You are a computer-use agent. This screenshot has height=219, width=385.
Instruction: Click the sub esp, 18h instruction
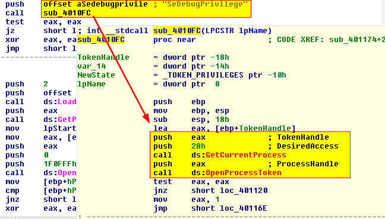(x=191, y=120)
